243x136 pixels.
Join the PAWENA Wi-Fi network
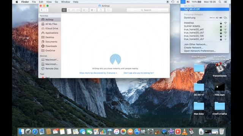click(x=205, y=23)
